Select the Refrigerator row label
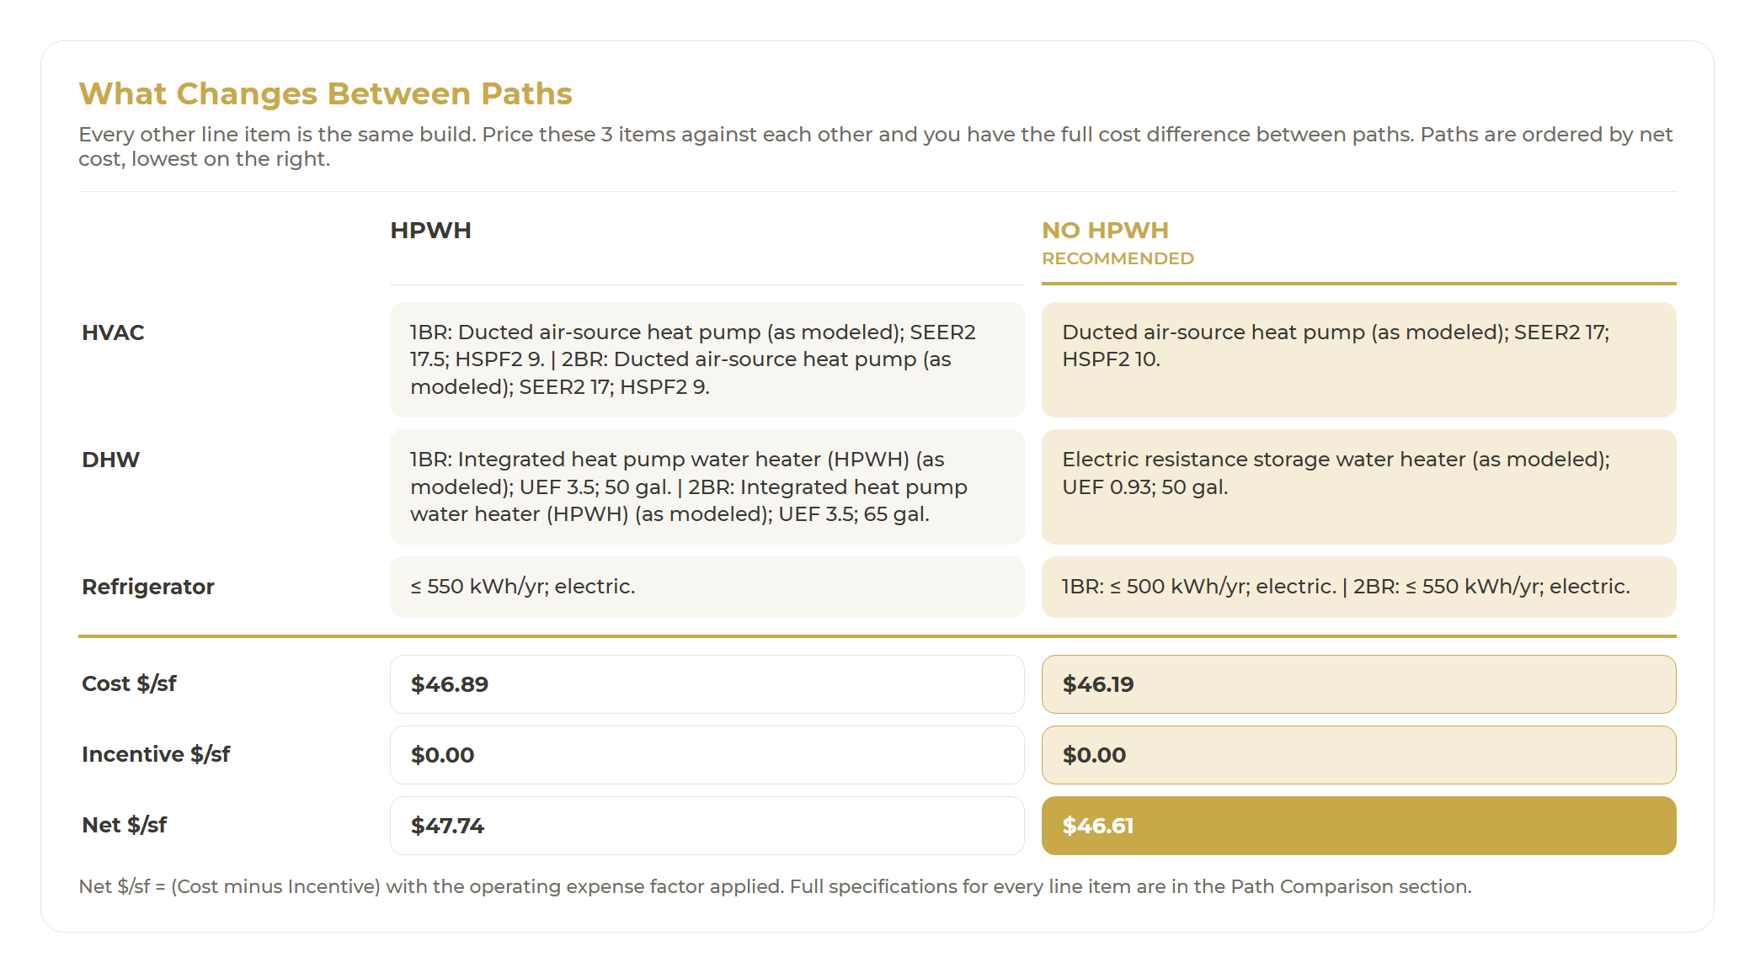 click(x=148, y=587)
